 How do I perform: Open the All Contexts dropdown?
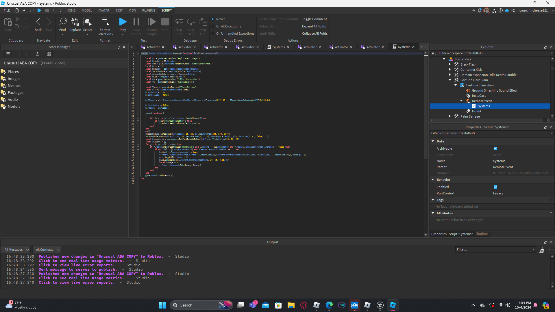47,250
